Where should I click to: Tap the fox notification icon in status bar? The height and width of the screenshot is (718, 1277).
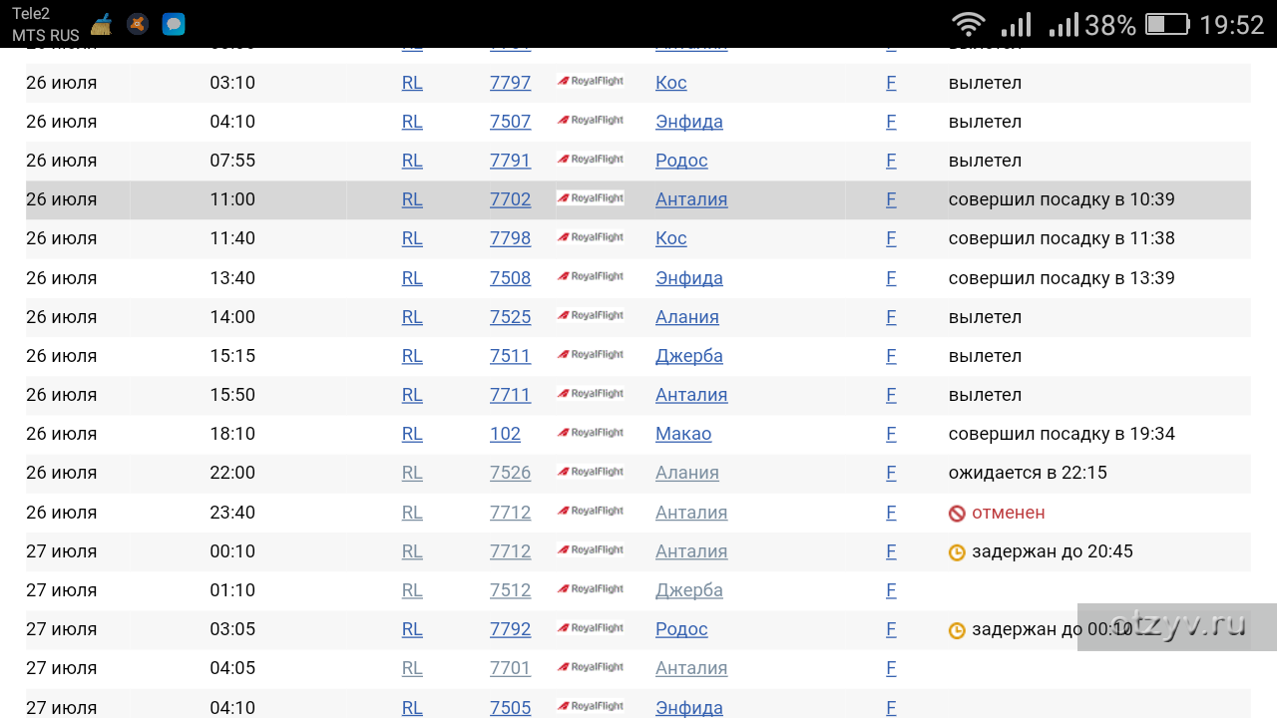click(x=138, y=25)
